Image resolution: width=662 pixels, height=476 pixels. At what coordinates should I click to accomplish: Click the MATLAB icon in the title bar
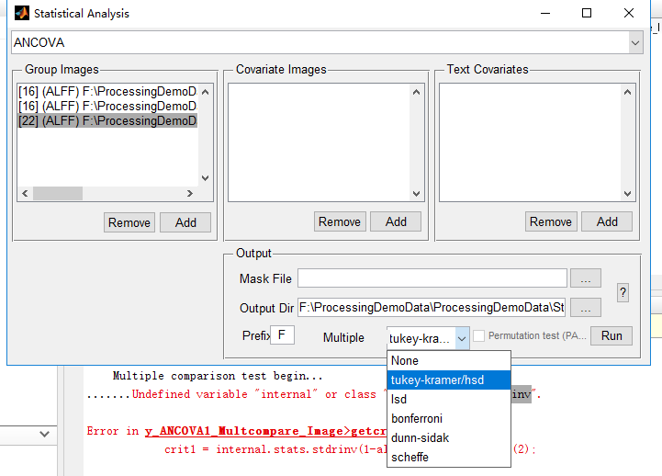[x=22, y=13]
